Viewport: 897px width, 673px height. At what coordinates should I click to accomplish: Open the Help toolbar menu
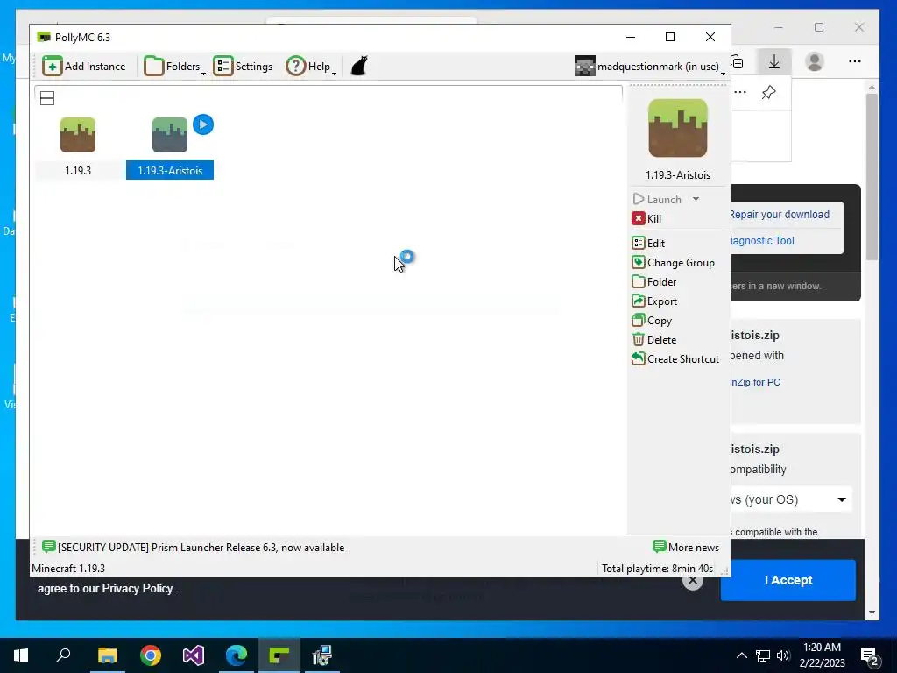[311, 67]
